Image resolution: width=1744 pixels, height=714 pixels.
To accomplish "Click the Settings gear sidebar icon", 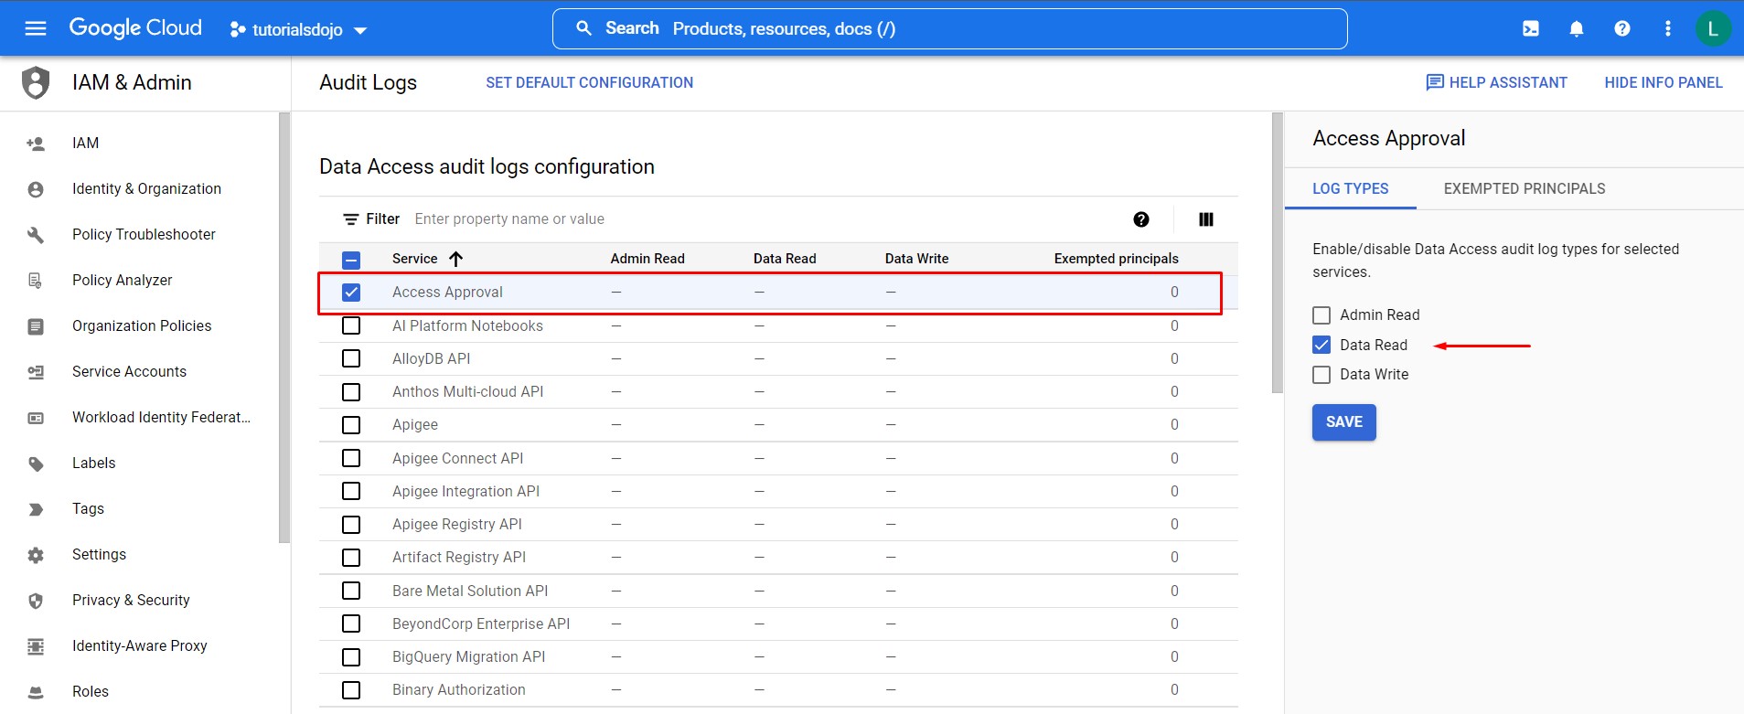I will point(36,555).
